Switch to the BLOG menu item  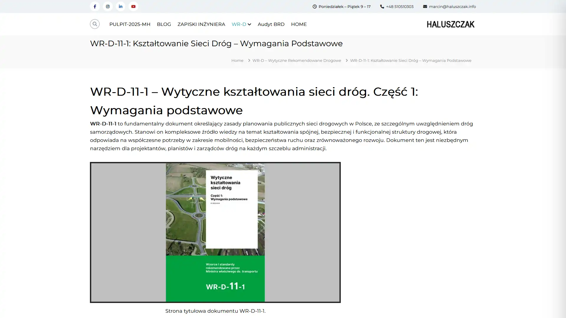tap(164, 24)
